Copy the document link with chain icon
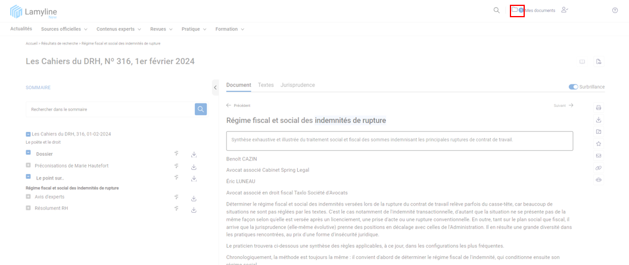Viewport: 629px width, 265px height. (599, 168)
